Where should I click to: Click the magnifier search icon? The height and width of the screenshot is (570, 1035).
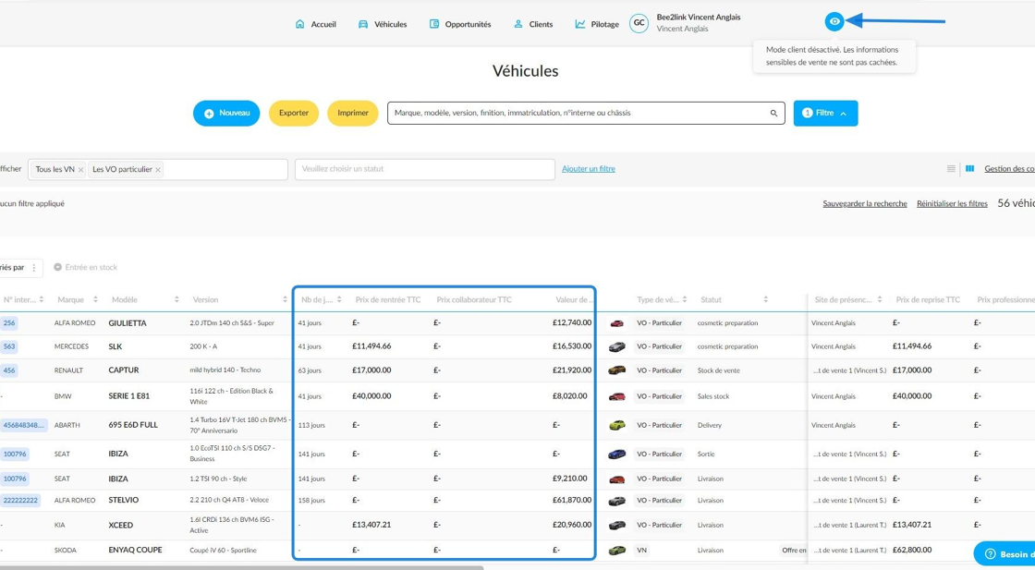click(773, 114)
